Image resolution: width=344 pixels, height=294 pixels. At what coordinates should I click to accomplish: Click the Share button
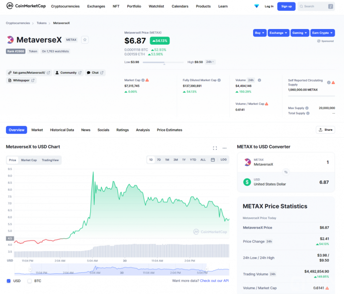[325, 130]
